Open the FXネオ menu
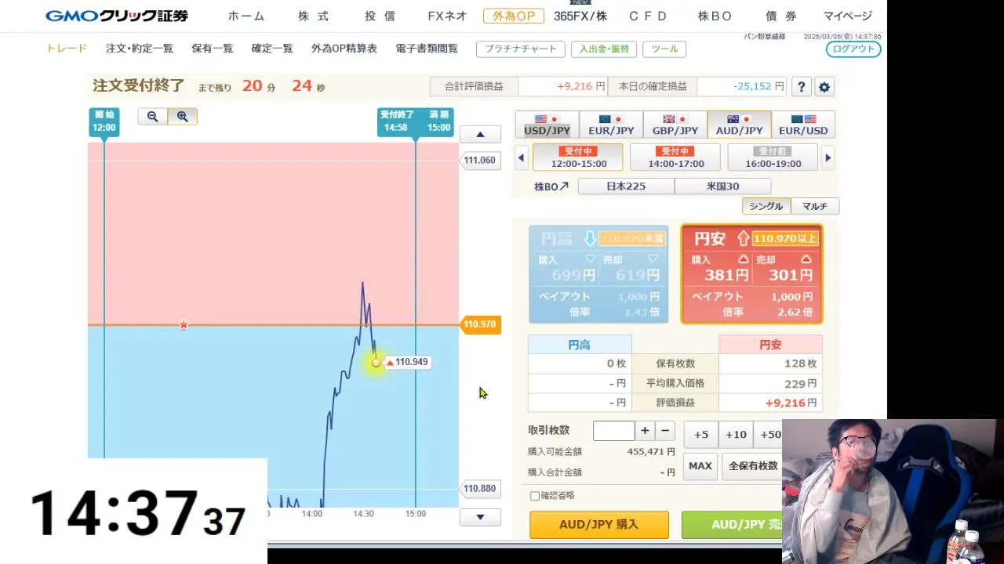 pos(447,16)
